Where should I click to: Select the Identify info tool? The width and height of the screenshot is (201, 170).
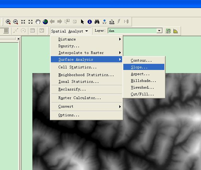pyautogui.click(x=89, y=22)
